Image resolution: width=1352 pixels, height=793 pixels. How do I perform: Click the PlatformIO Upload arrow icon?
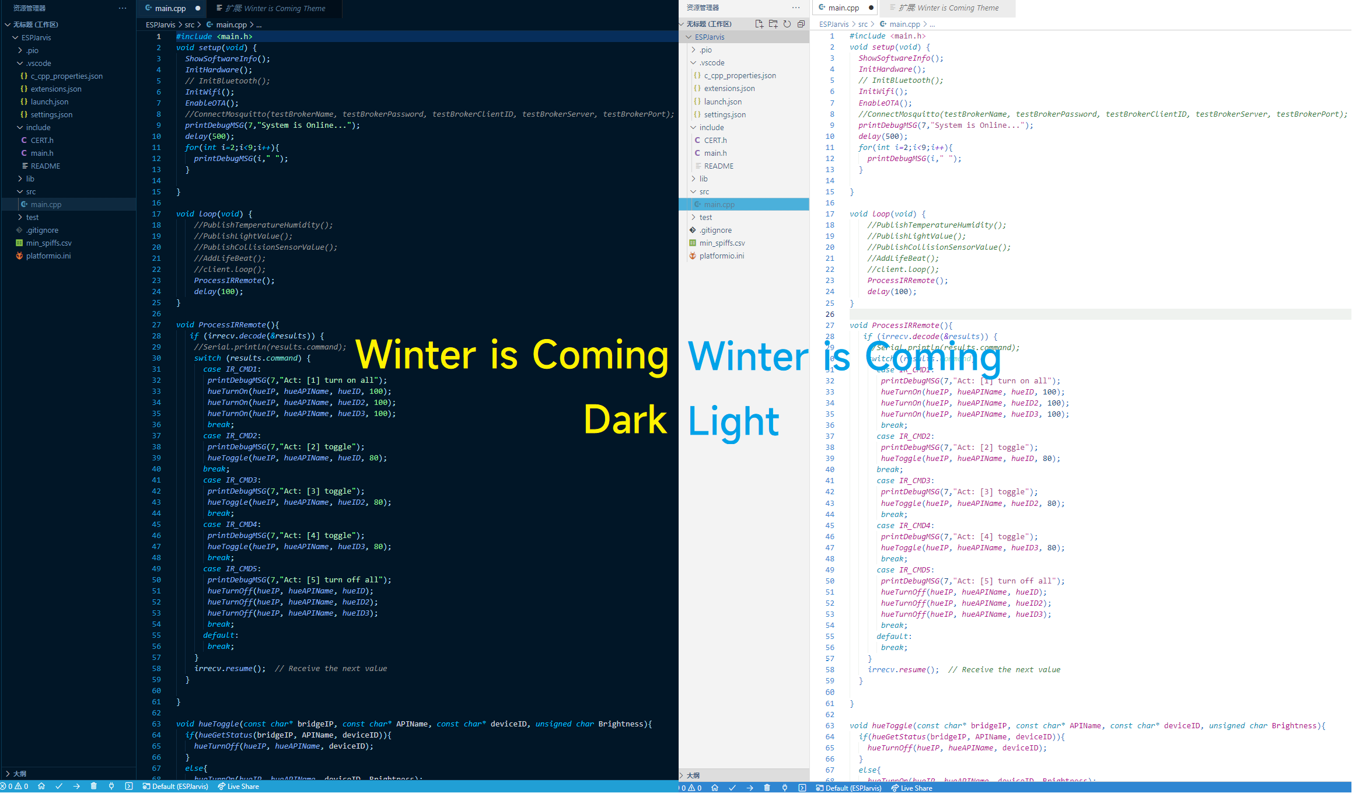coord(76,786)
